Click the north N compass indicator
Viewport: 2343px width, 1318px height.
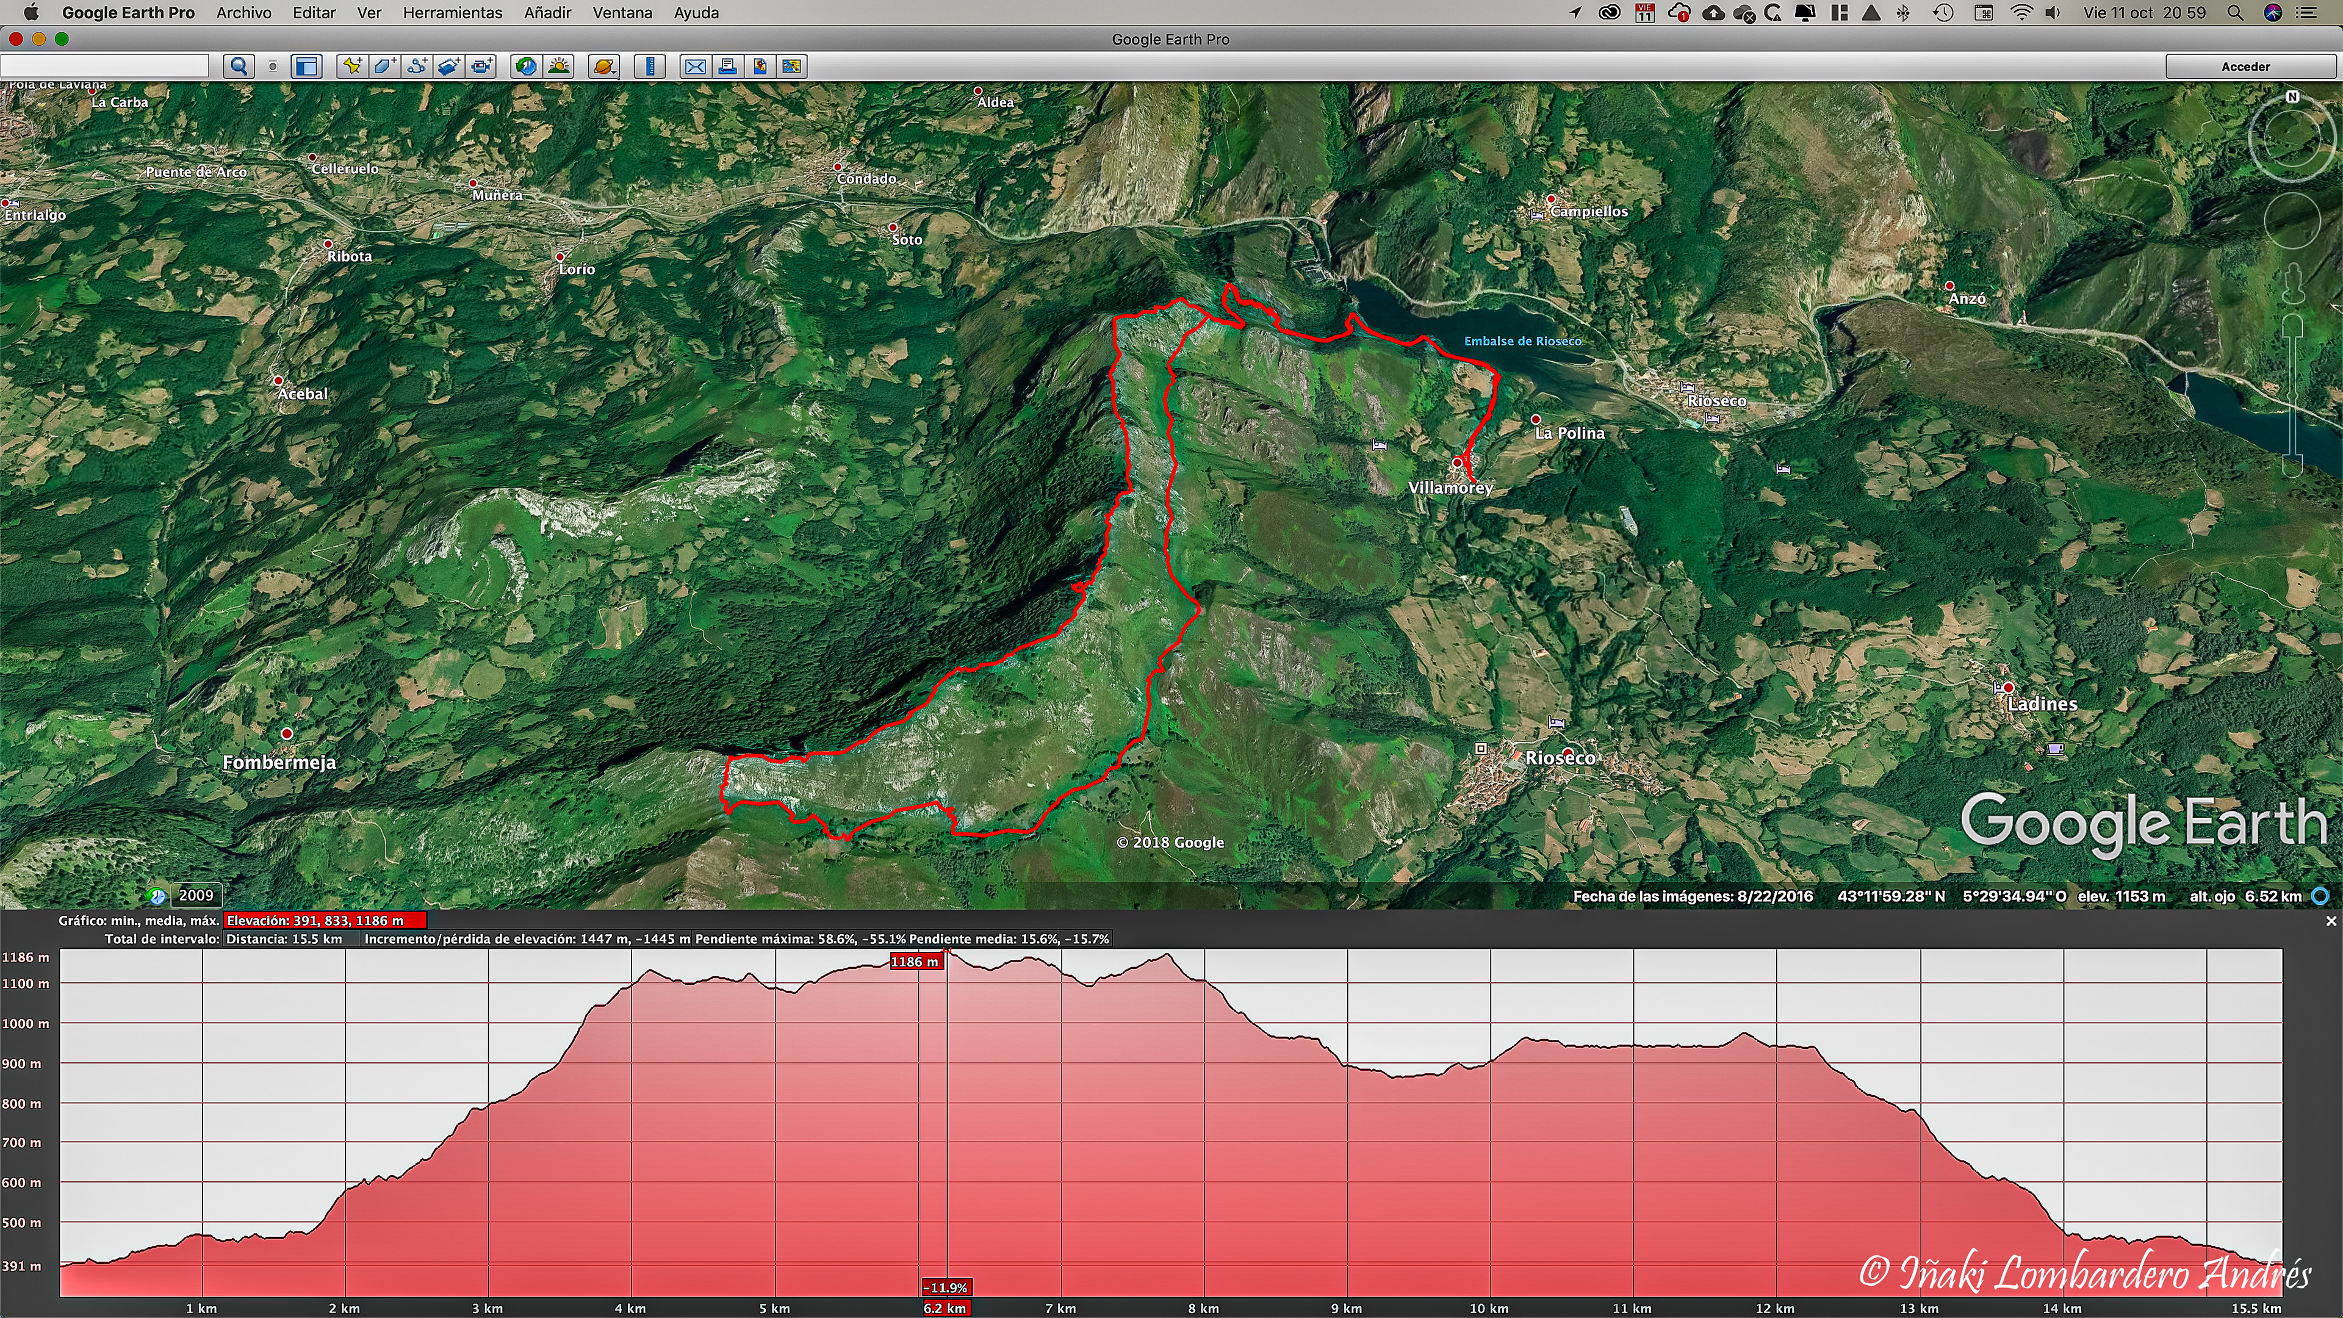[2292, 96]
